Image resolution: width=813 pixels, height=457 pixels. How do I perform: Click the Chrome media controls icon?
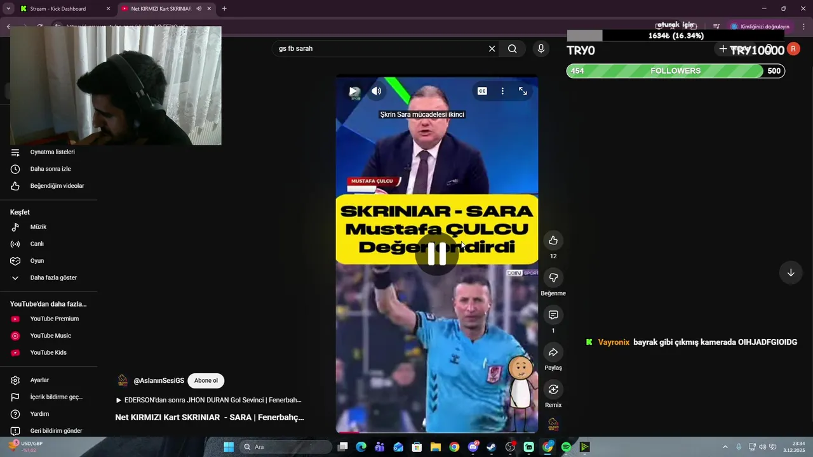click(x=716, y=27)
